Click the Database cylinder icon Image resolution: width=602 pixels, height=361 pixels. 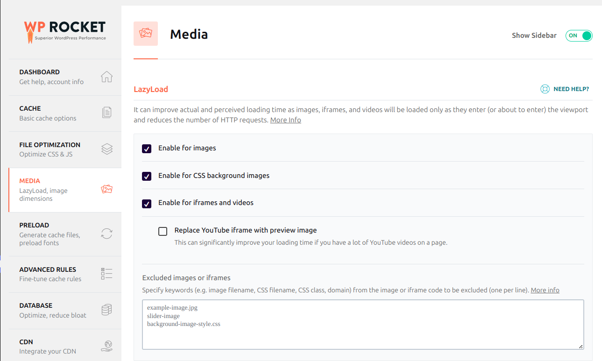click(x=107, y=310)
